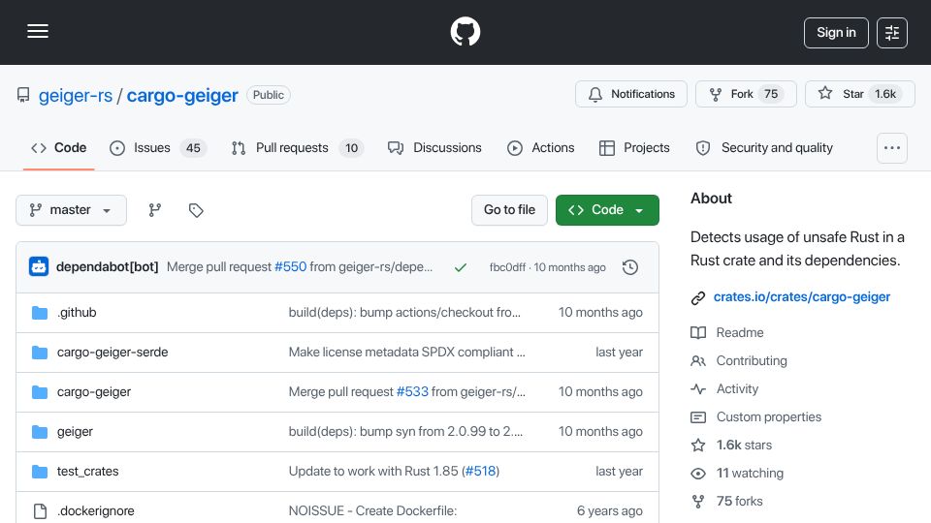The width and height of the screenshot is (931, 523).
Task: Go to the GitHub homepage logo
Action: [x=465, y=32]
